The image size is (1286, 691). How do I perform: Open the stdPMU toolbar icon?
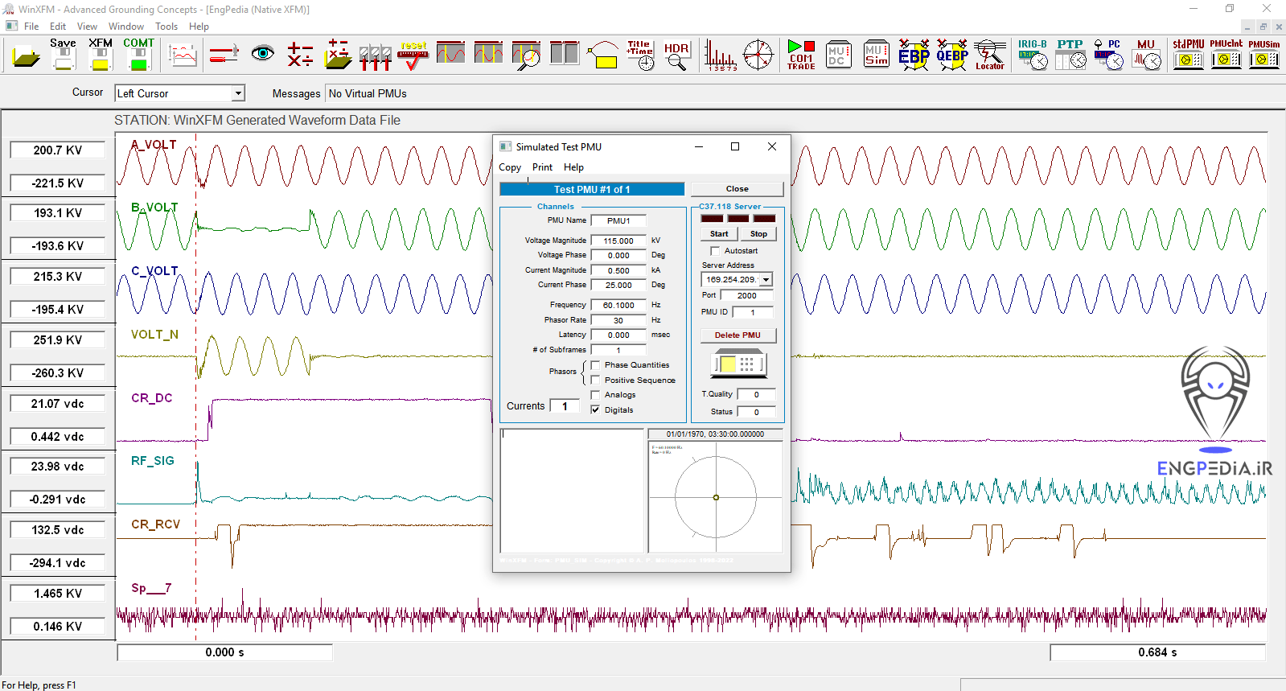coord(1189,56)
